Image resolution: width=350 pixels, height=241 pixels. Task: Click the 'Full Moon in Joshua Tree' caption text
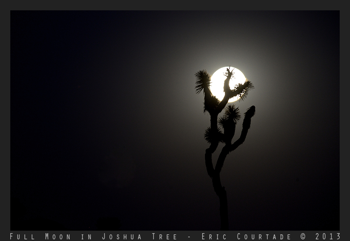pyautogui.click(x=94, y=236)
